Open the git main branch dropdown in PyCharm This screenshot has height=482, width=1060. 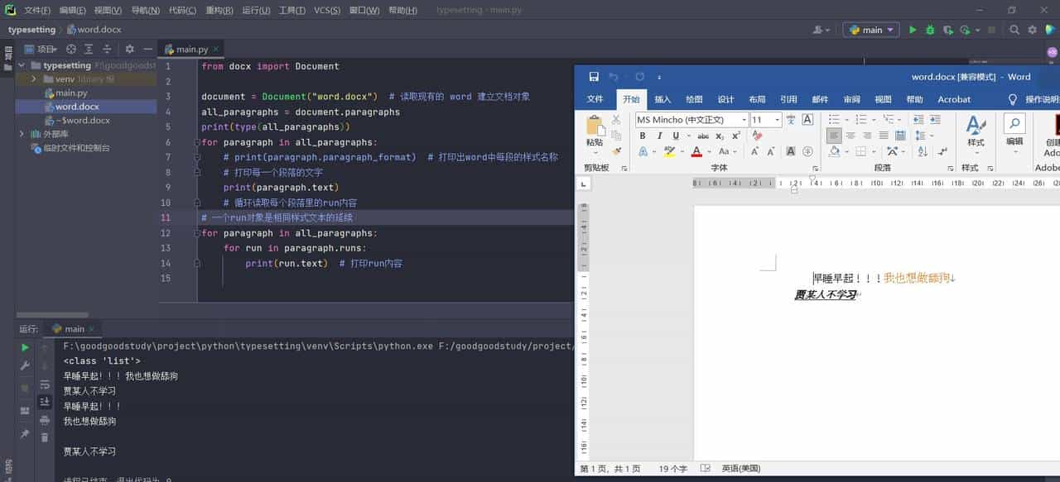click(871, 29)
